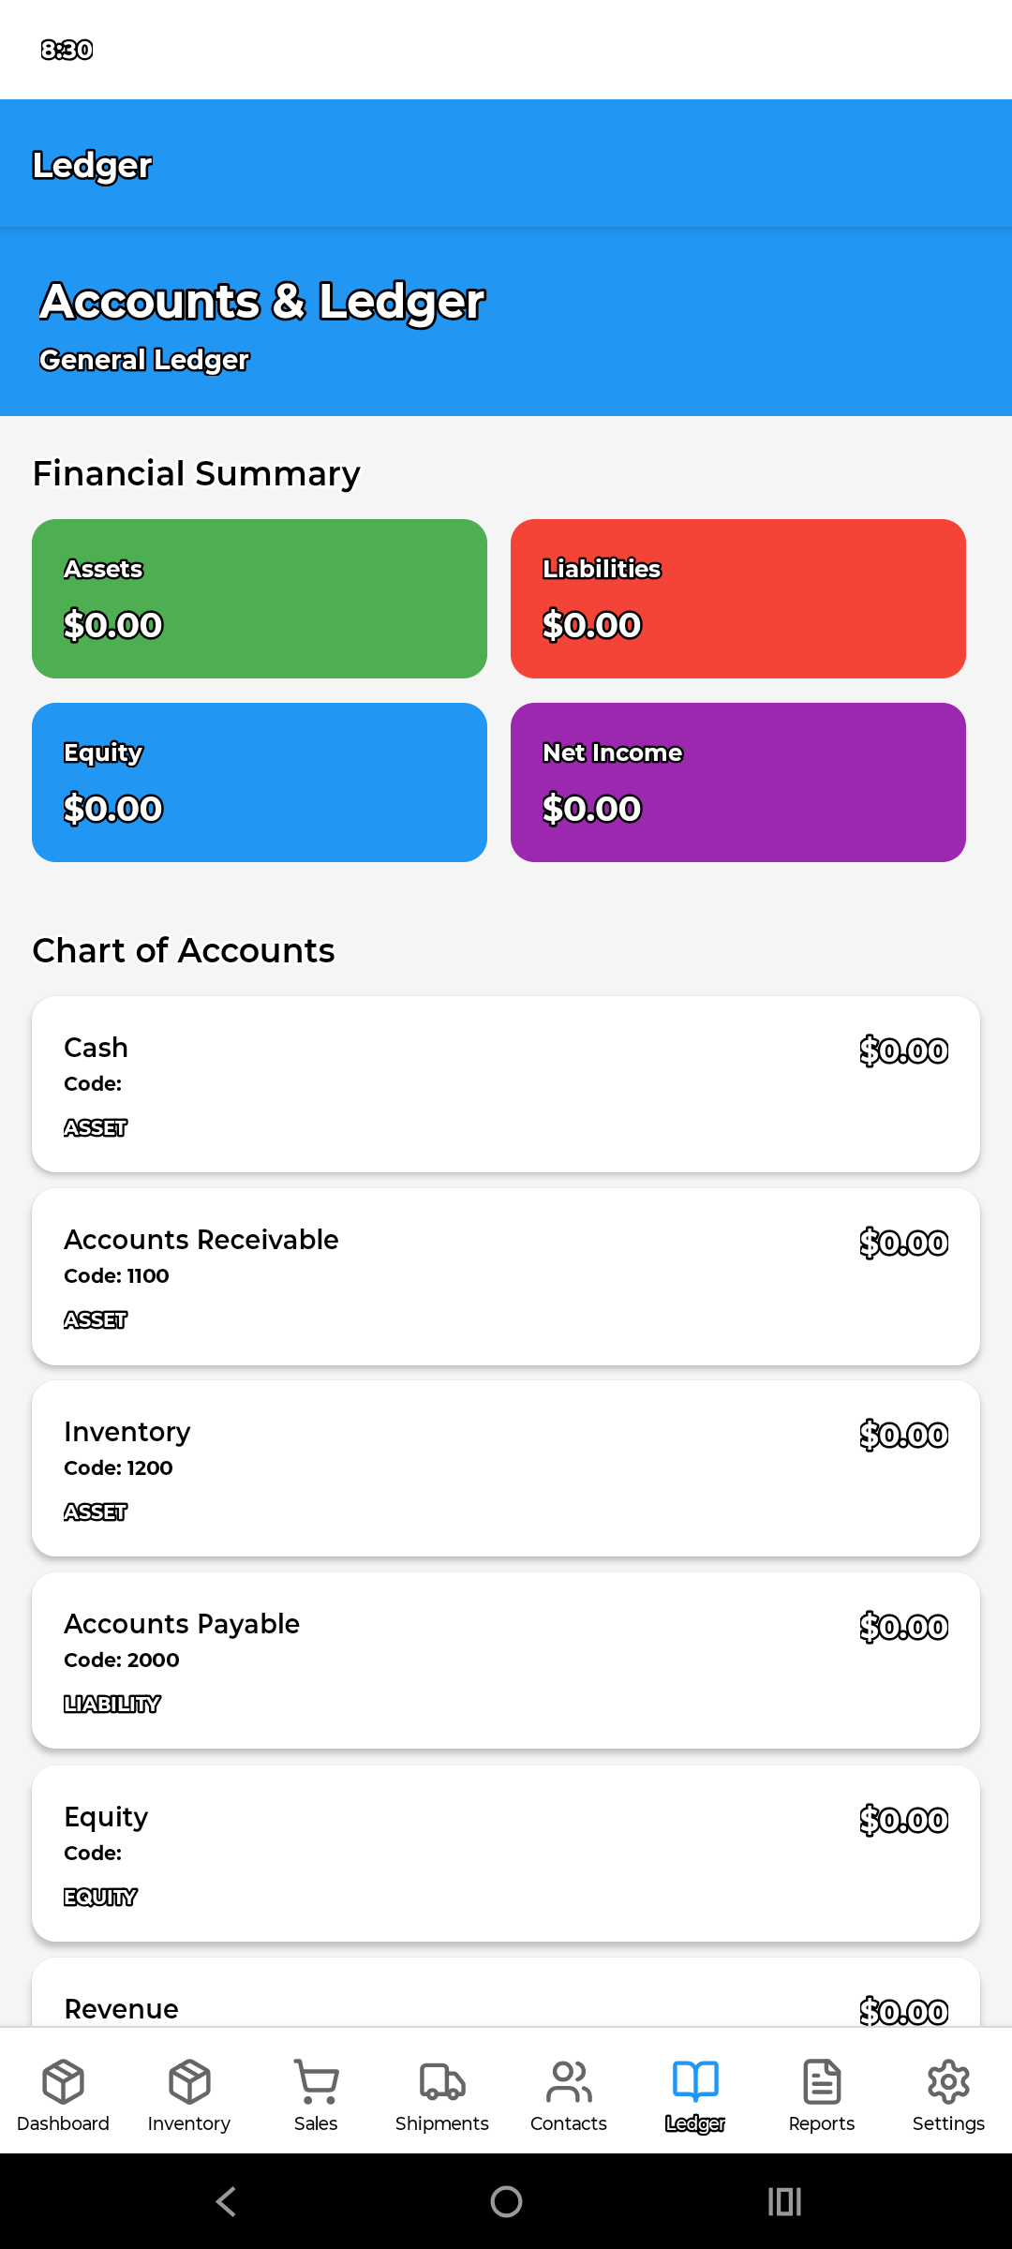Tap the Shipments truck icon
1012x2249 pixels.
pos(442,2081)
